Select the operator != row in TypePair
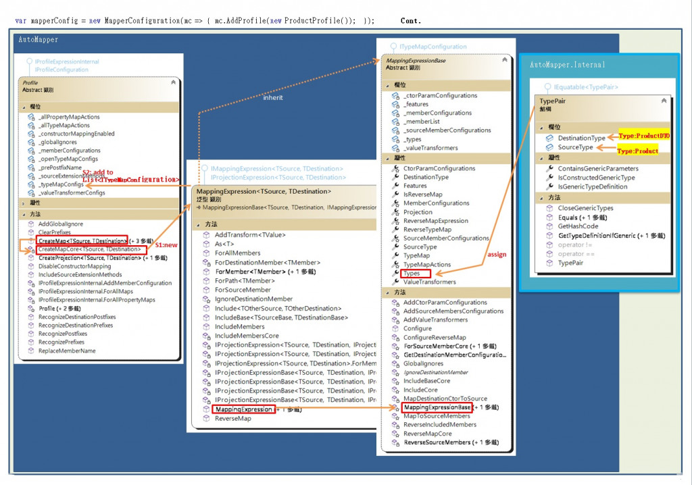Screen dimensions: 692x485 click(x=574, y=245)
